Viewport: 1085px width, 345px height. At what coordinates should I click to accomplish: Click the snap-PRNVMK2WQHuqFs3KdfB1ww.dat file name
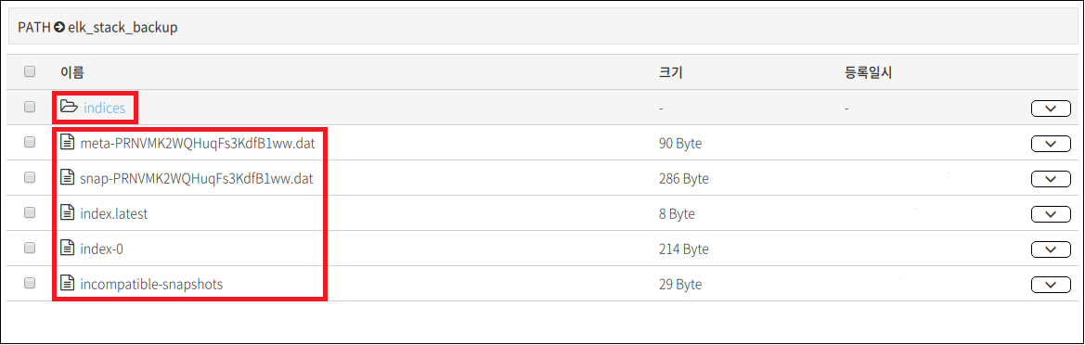197,178
